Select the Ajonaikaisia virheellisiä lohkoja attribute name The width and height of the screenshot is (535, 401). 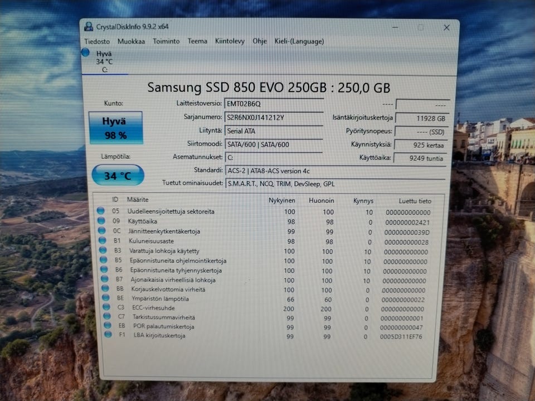tap(173, 280)
